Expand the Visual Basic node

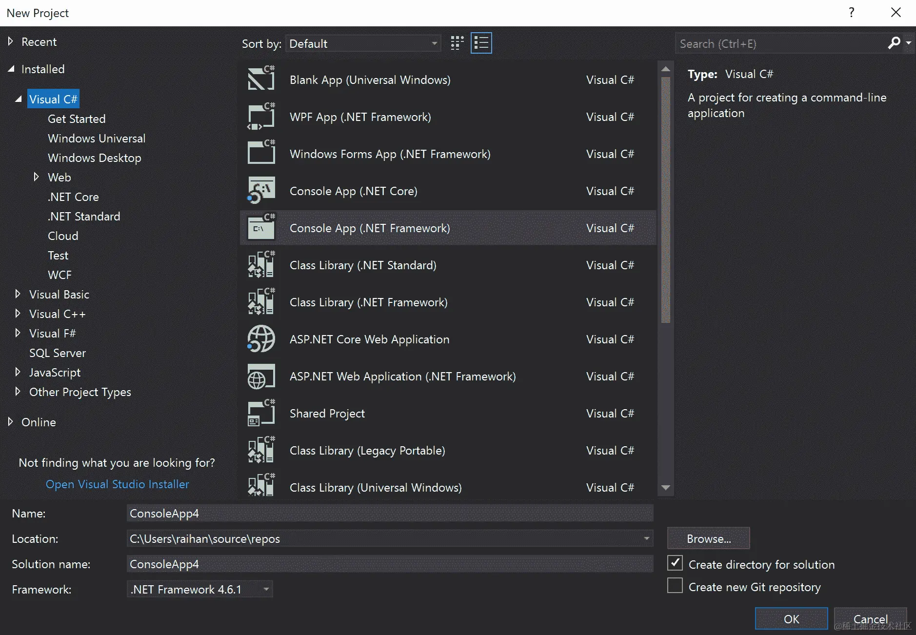coord(18,294)
